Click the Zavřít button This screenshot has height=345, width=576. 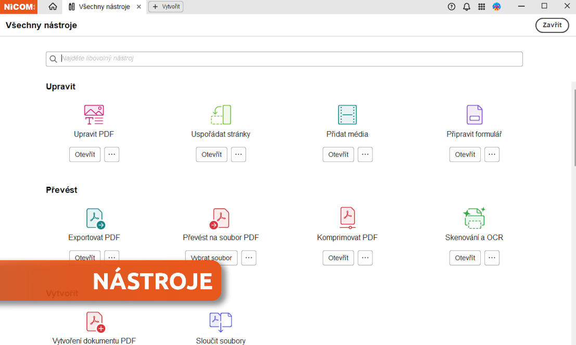(x=552, y=25)
